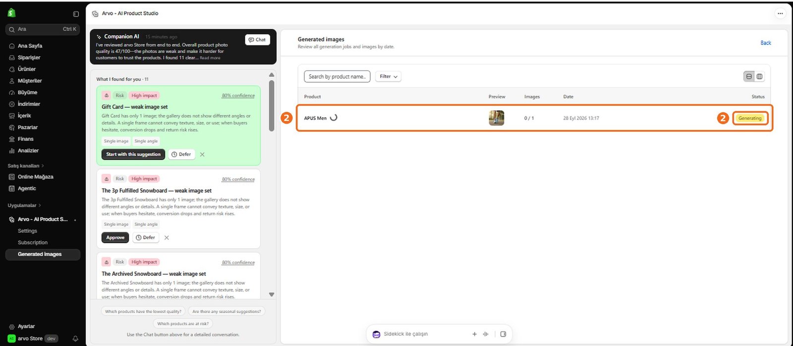Ask Are there any seasonal suggestions

[227, 311]
